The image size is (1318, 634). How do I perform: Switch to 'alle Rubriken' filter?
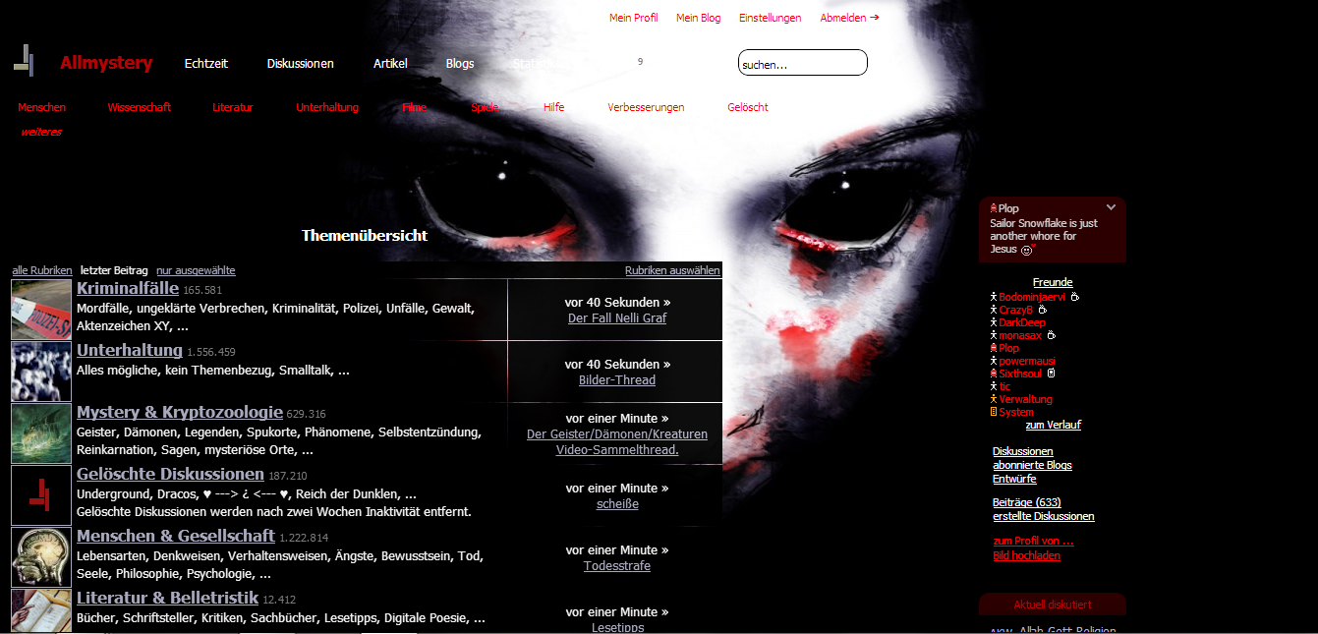[42, 270]
